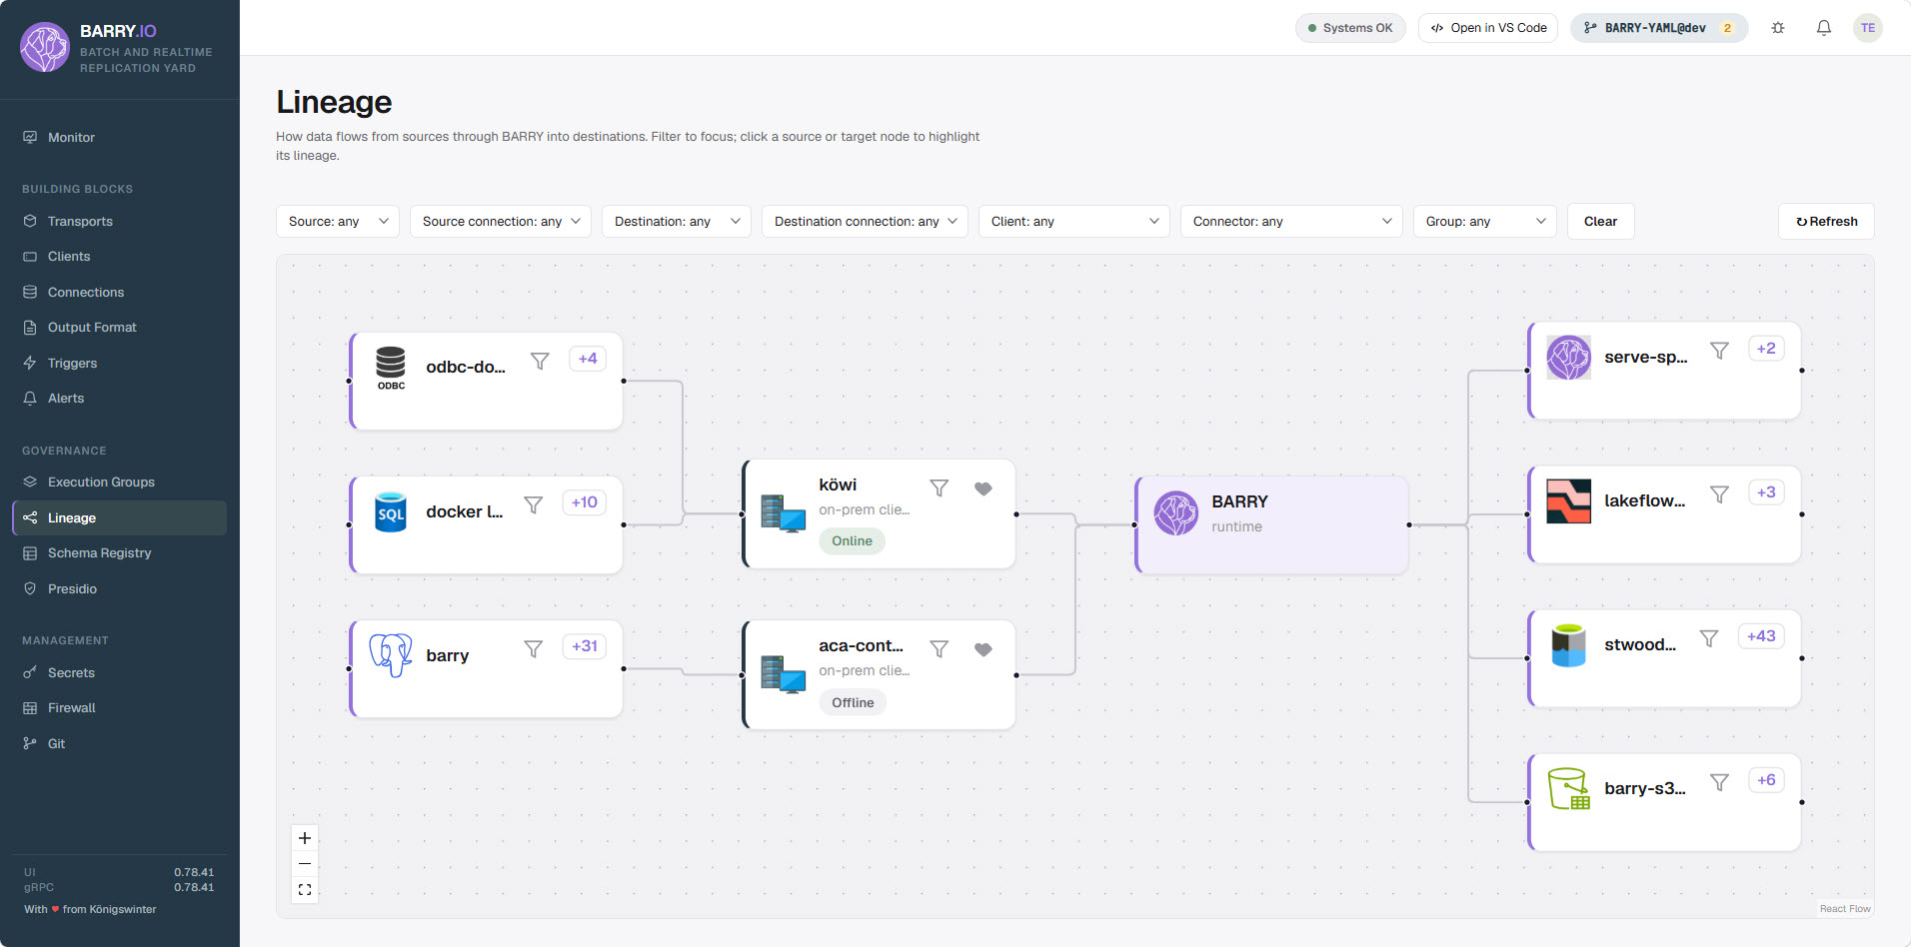Click the S3 bucket icon on barry-s3 node
The image size is (1911, 947).
[1568, 788]
